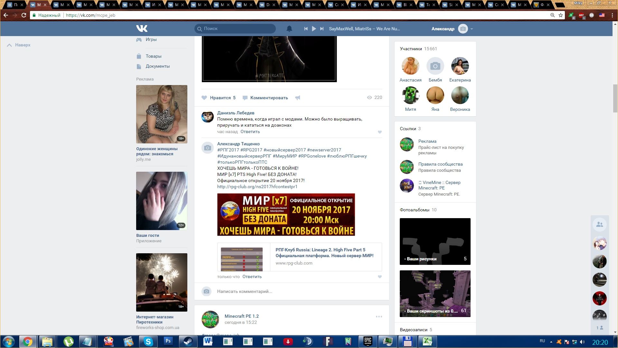Open Товары in left menu
The height and width of the screenshot is (348, 618).
click(x=153, y=56)
